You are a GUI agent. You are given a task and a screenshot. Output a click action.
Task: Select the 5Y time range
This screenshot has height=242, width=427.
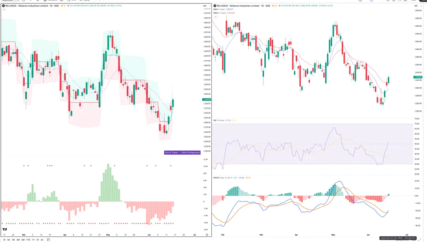tap(37, 240)
